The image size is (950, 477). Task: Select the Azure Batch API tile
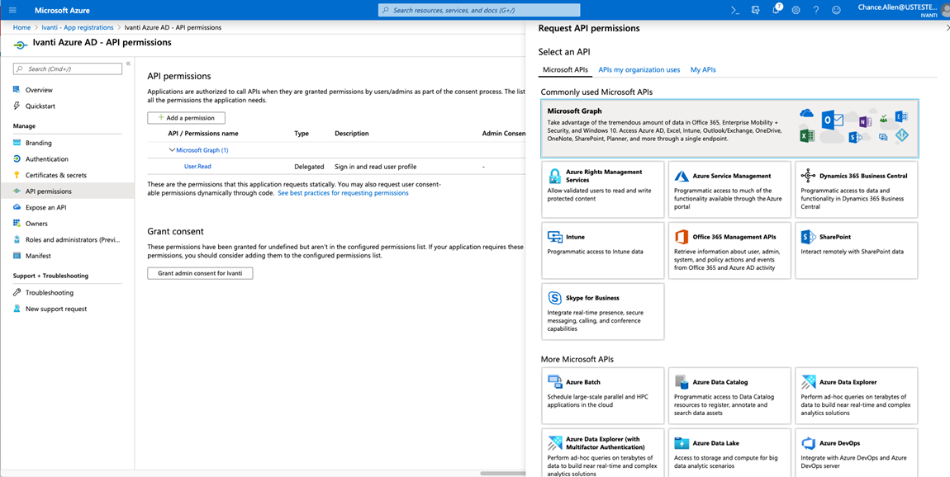pos(602,395)
